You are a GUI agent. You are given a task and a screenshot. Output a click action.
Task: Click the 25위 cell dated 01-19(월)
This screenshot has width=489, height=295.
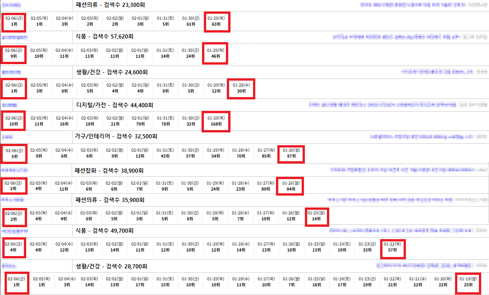click(x=468, y=284)
